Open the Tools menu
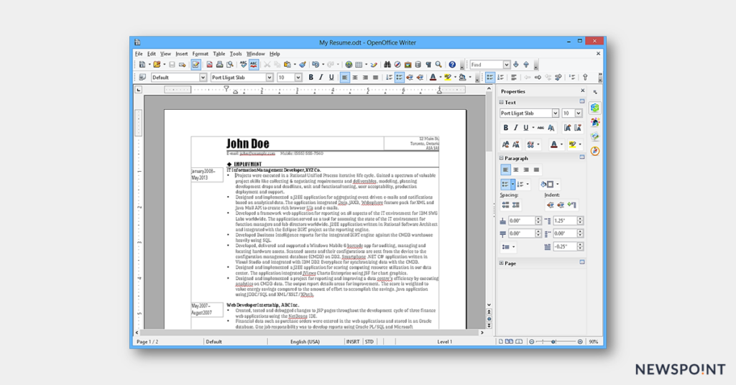The image size is (736, 385). [236, 54]
